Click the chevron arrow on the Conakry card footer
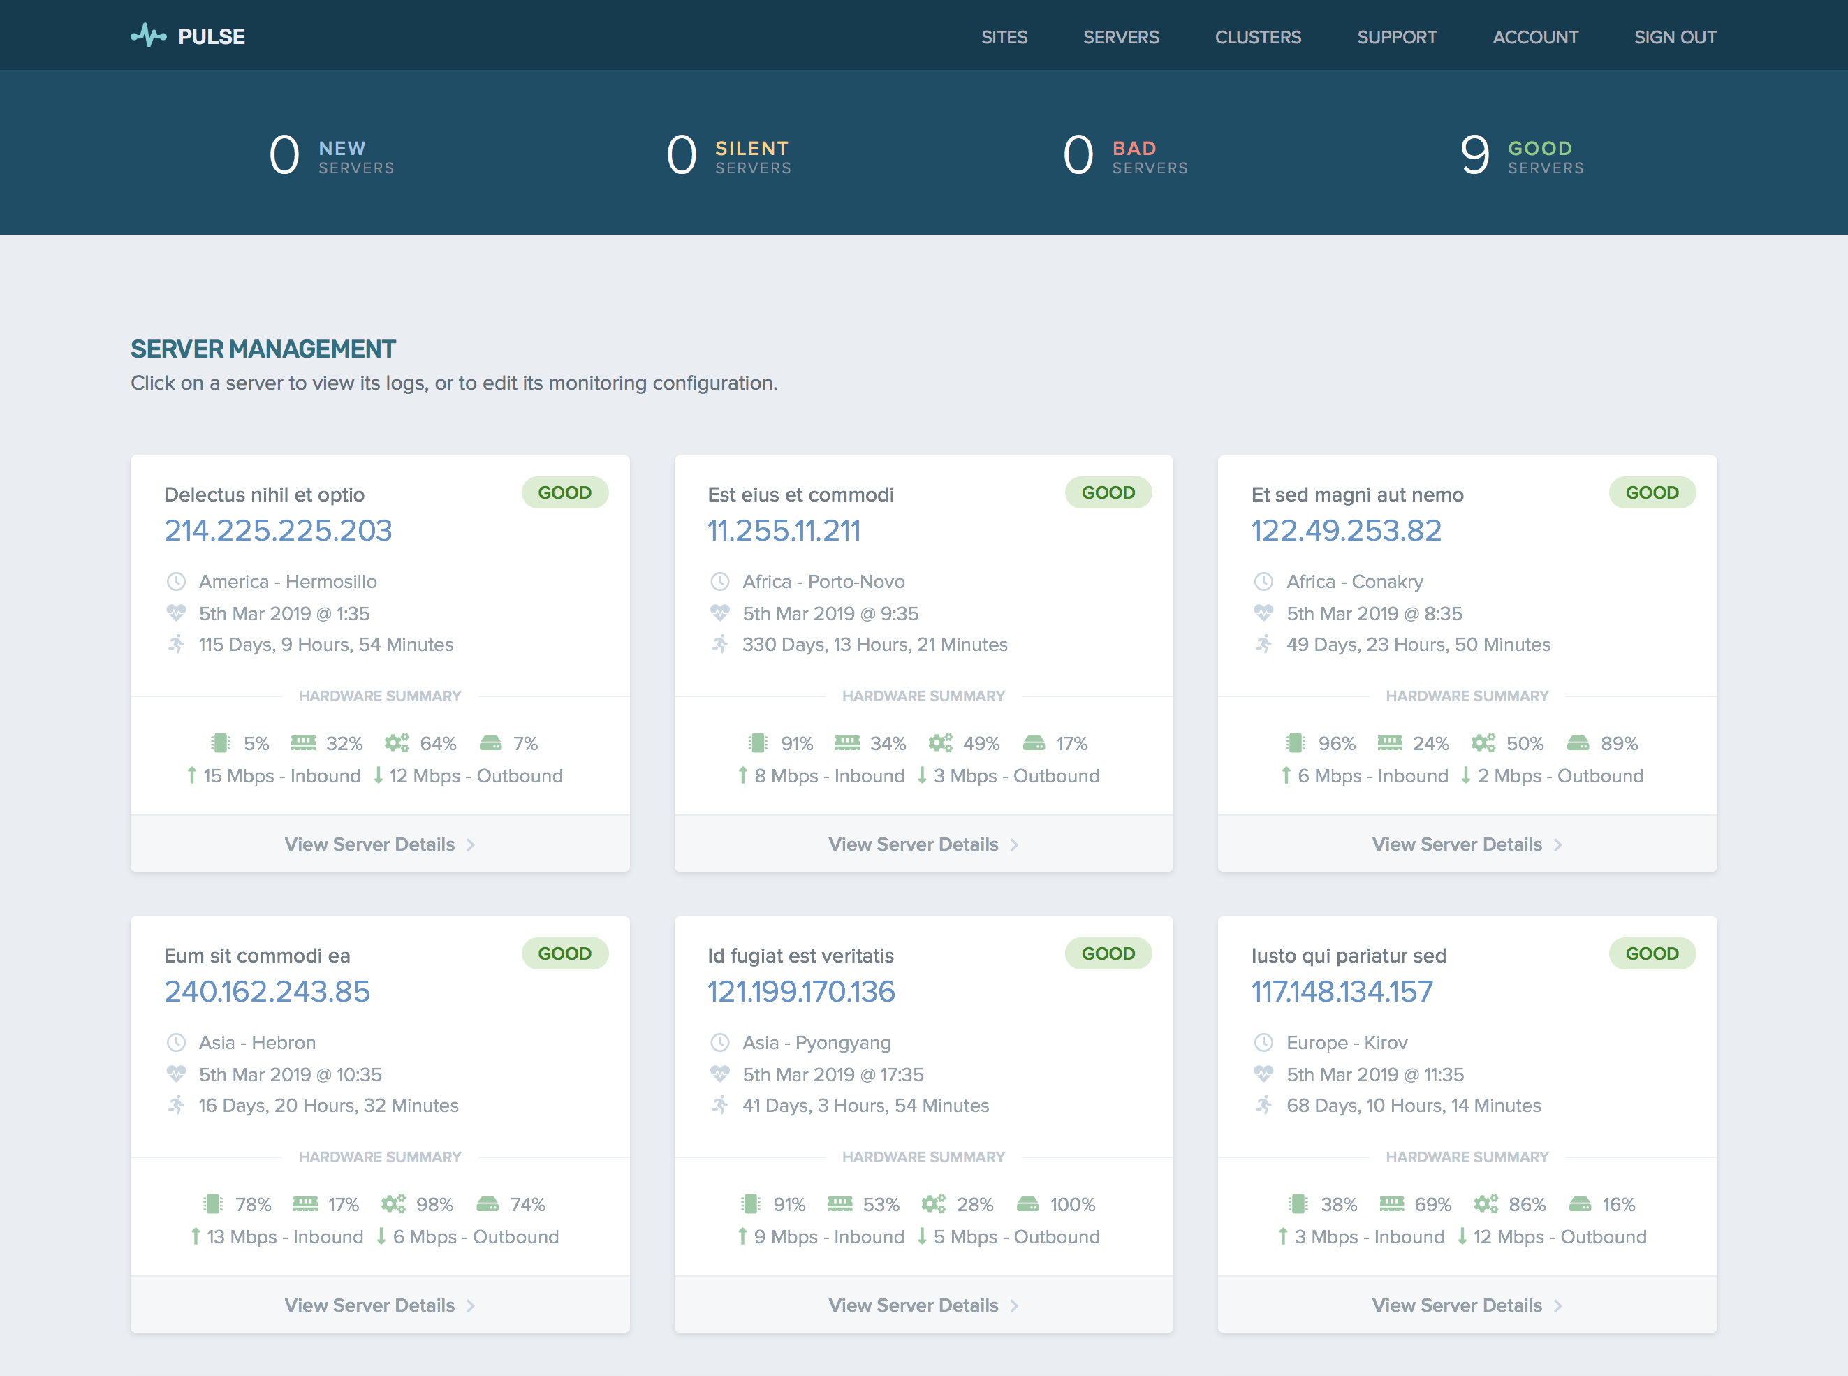Screen dimensions: 1848x1376 tap(1558, 844)
